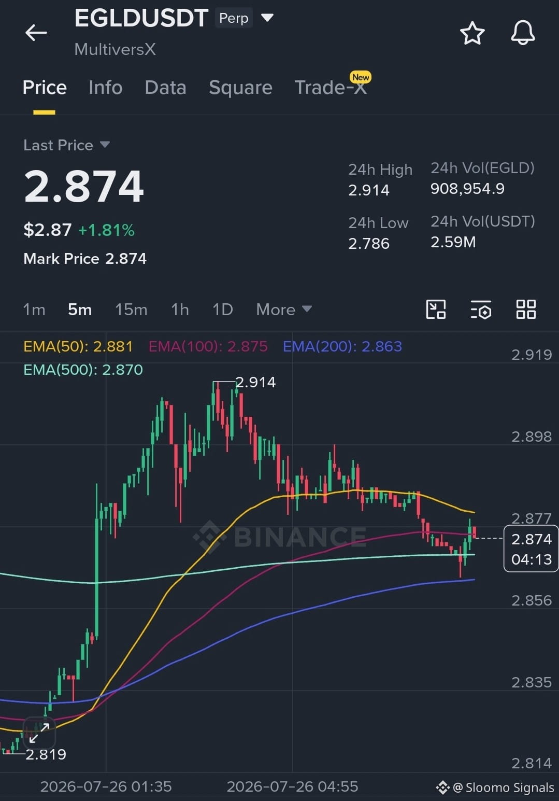
Task: Tap the 2026-07-26 04:55 time axis label
Action: (292, 786)
